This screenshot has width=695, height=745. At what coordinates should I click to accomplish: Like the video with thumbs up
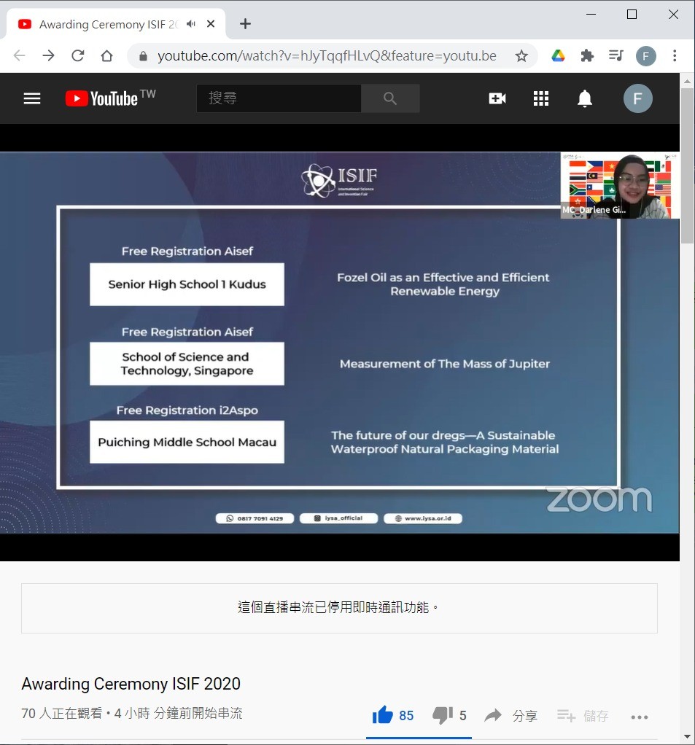coord(383,715)
